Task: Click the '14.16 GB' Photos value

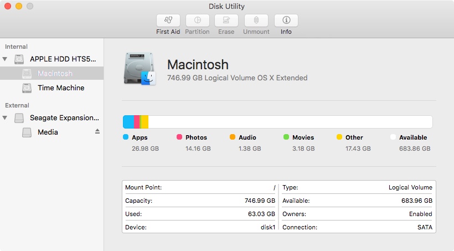Action: (x=198, y=148)
